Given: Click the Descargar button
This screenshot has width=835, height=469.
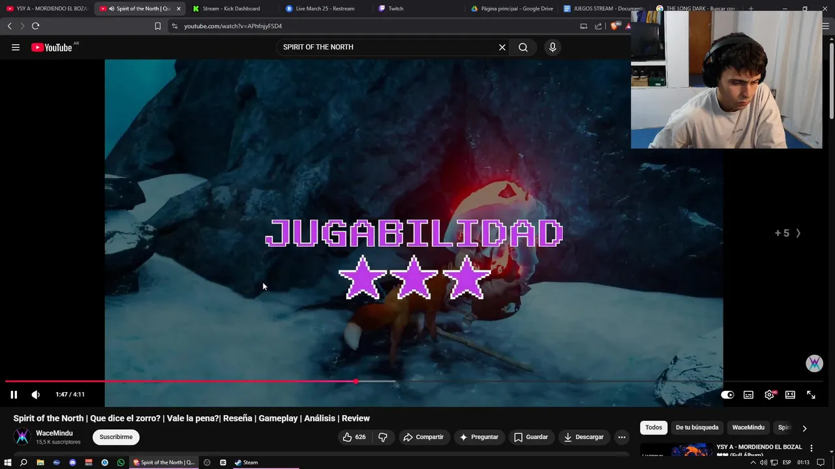Looking at the screenshot, I should coord(584,437).
